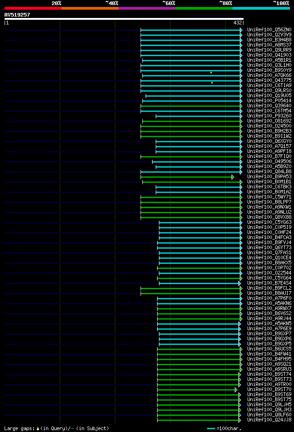This screenshot has height=432, width=294.
Task: Choose the UniRef100_A9PFI8 hit
Action: click(269, 152)
